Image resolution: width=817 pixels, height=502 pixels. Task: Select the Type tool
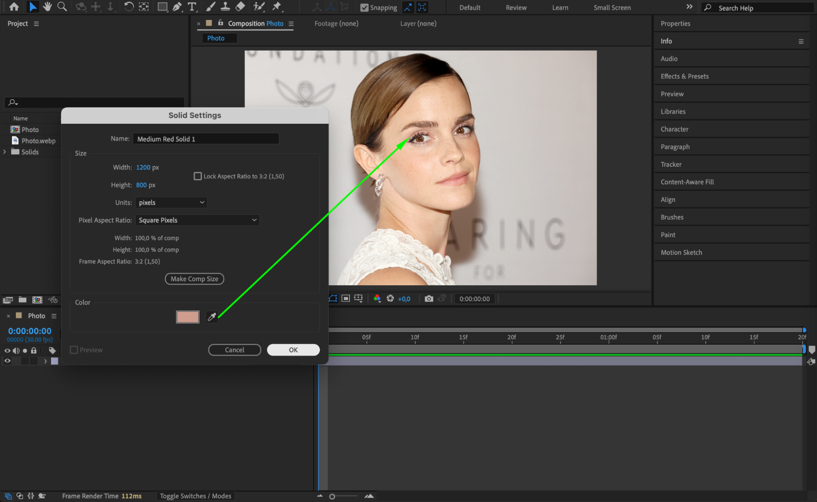[x=192, y=7]
